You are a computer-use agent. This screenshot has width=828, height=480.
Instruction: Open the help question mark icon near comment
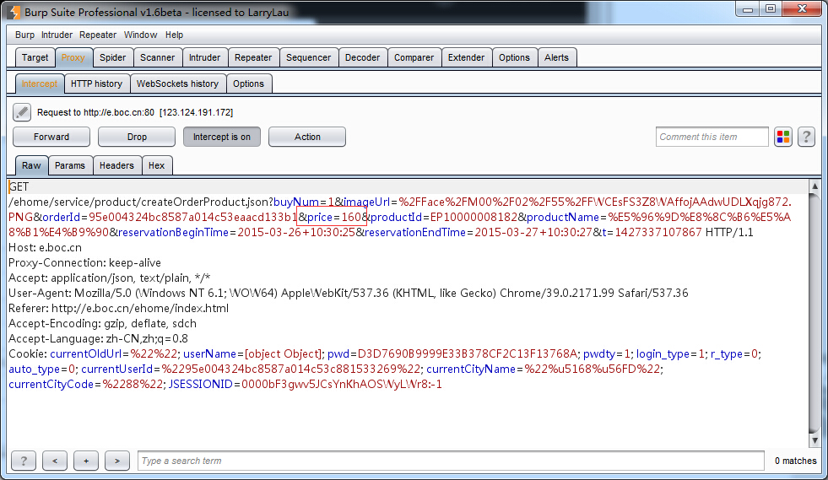coord(806,138)
